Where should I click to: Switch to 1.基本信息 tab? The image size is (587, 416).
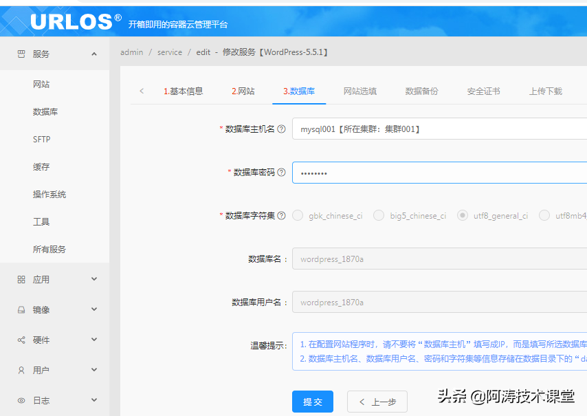click(x=183, y=91)
